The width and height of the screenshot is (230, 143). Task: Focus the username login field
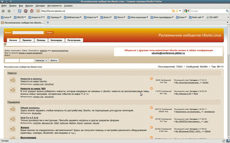(12, 60)
